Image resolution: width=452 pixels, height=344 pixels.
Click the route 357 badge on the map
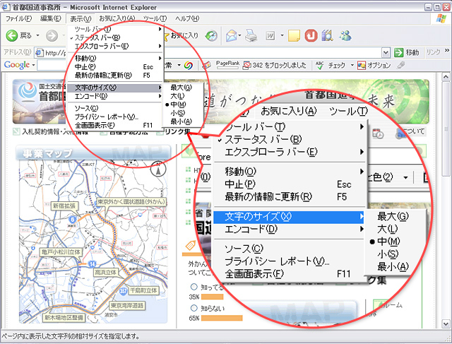tap(123, 291)
